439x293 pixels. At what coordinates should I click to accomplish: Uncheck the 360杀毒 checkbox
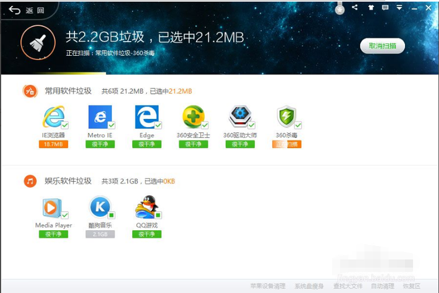[298, 125]
